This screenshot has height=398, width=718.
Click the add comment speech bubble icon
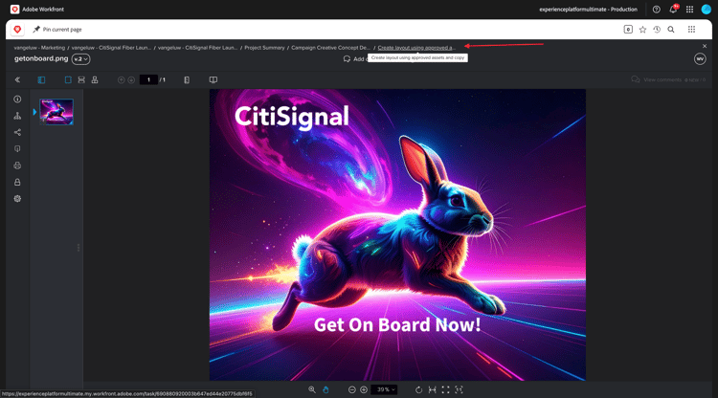(347, 59)
